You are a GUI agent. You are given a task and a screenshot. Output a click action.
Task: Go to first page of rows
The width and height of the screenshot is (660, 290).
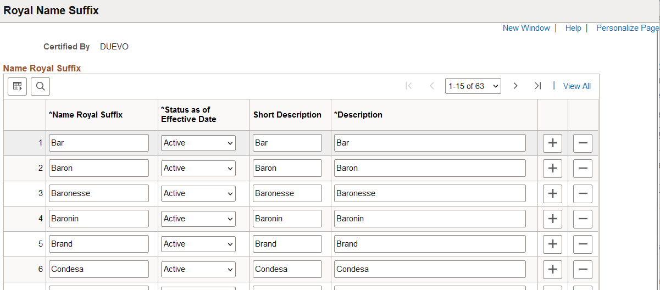[x=408, y=86]
